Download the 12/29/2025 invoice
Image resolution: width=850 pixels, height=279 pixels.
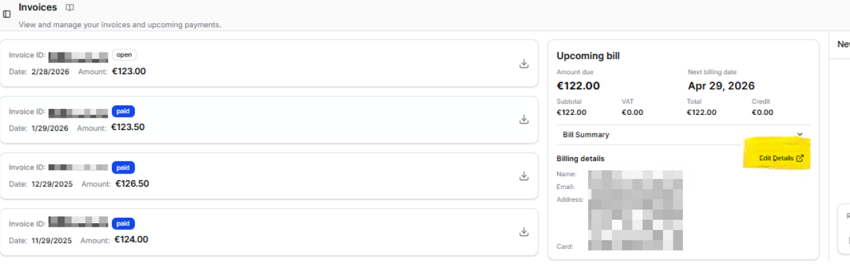click(x=524, y=176)
